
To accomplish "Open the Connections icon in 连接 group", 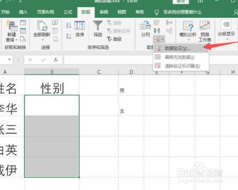I will (55, 22).
